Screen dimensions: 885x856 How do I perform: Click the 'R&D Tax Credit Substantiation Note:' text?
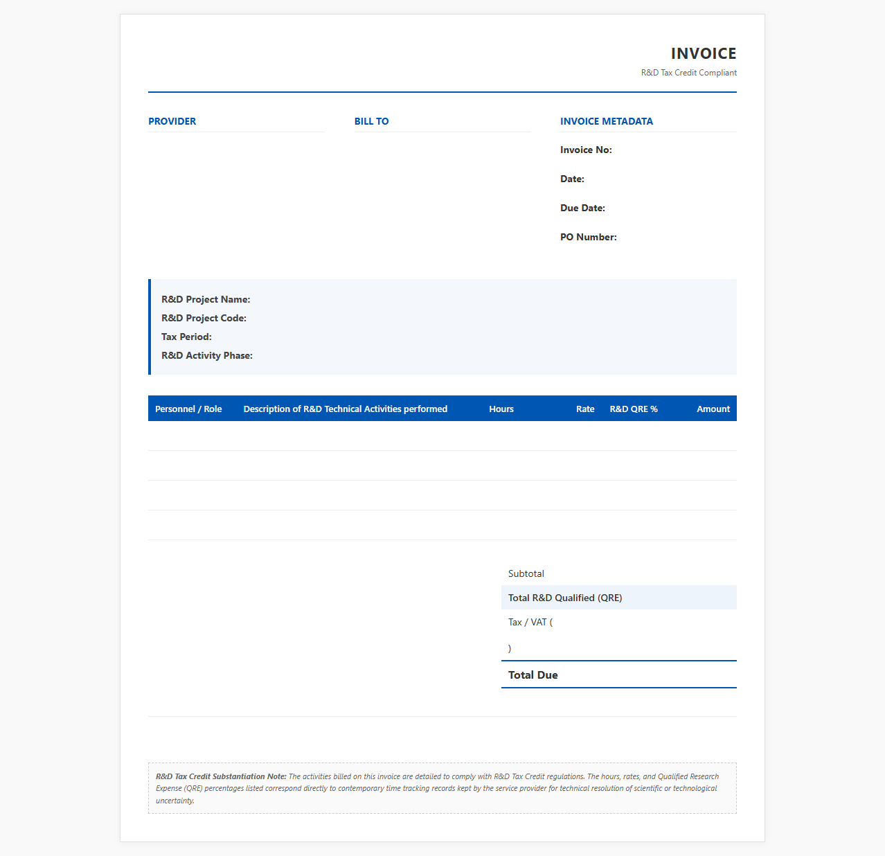pos(221,776)
